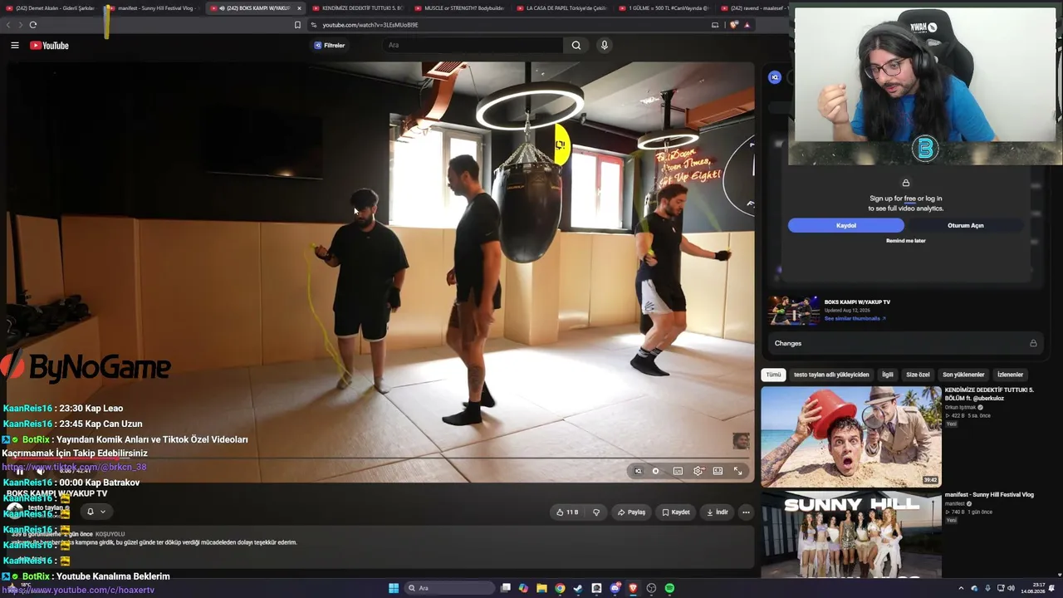Viewport: 1063px width, 598px height.
Task: Save the video with Kaydet
Action: [x=676, y=512]
